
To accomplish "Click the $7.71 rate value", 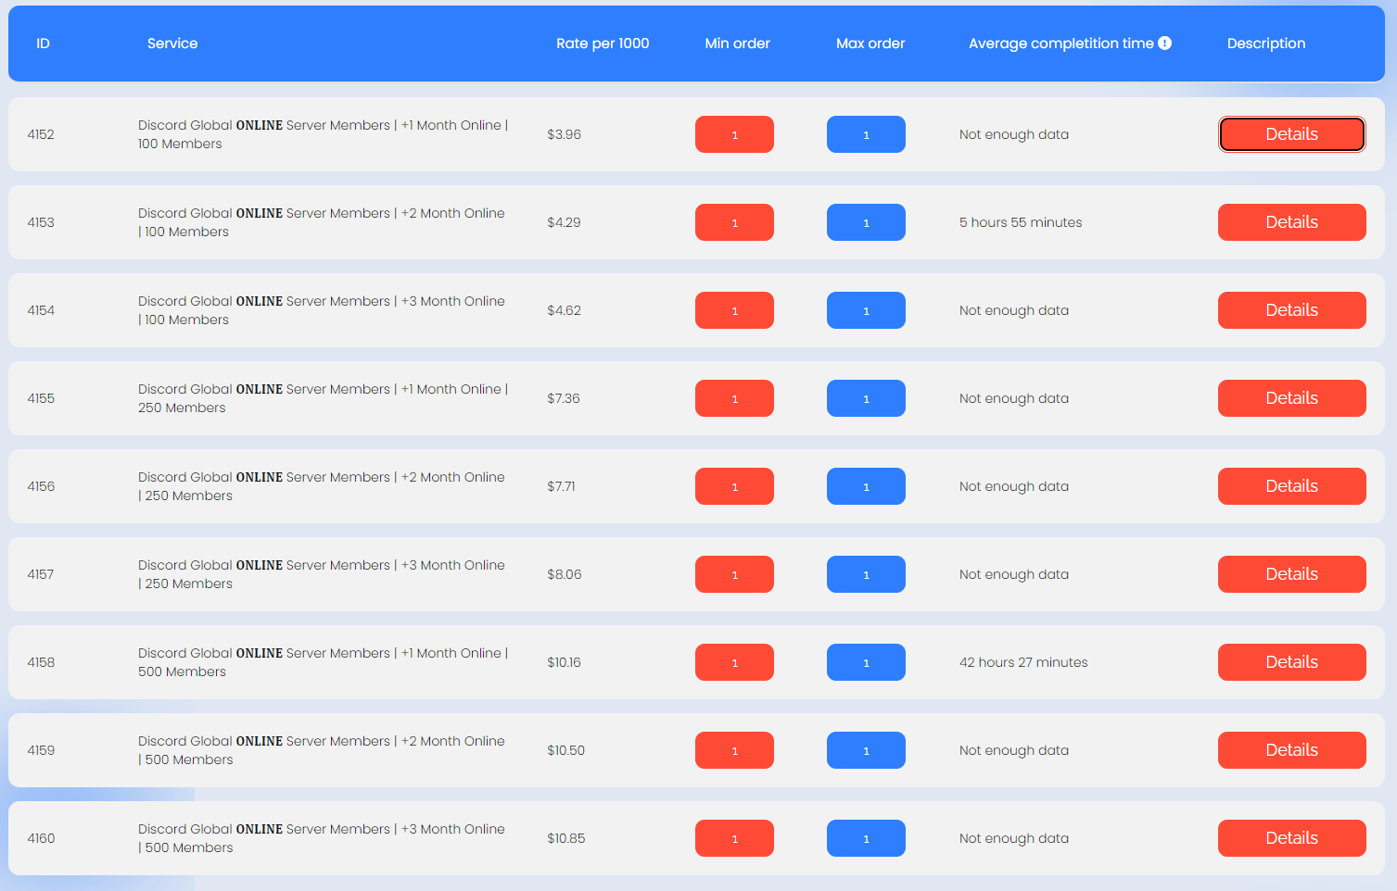I will 561,486.
